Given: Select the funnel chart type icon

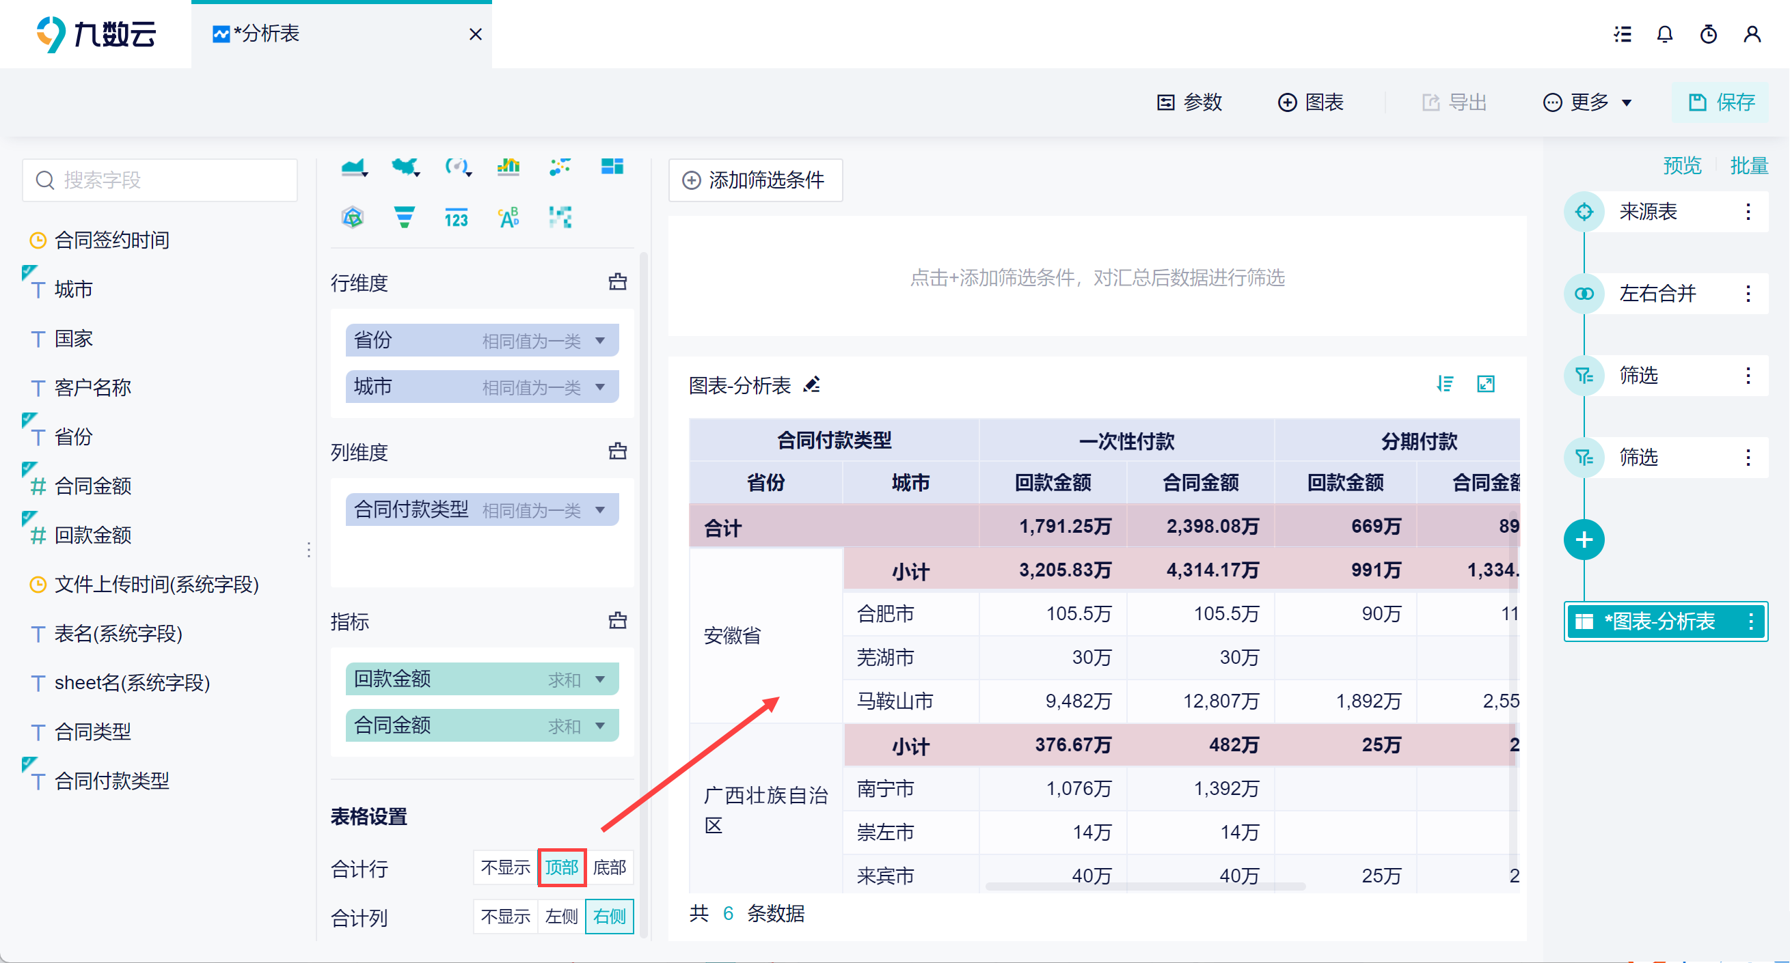Looking at the screenshot, I should (x=404, y=218).
